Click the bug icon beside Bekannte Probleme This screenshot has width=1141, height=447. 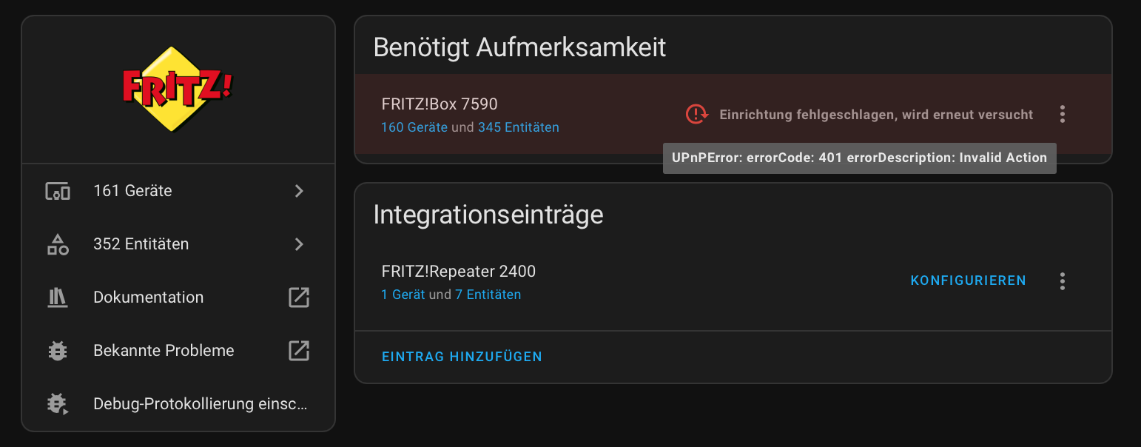[58, 351]
